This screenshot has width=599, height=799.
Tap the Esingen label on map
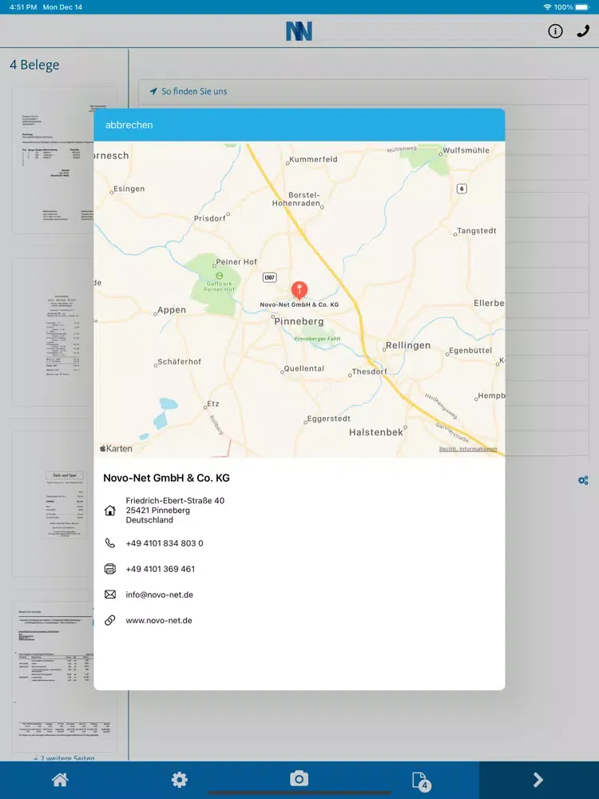[129, 189]
